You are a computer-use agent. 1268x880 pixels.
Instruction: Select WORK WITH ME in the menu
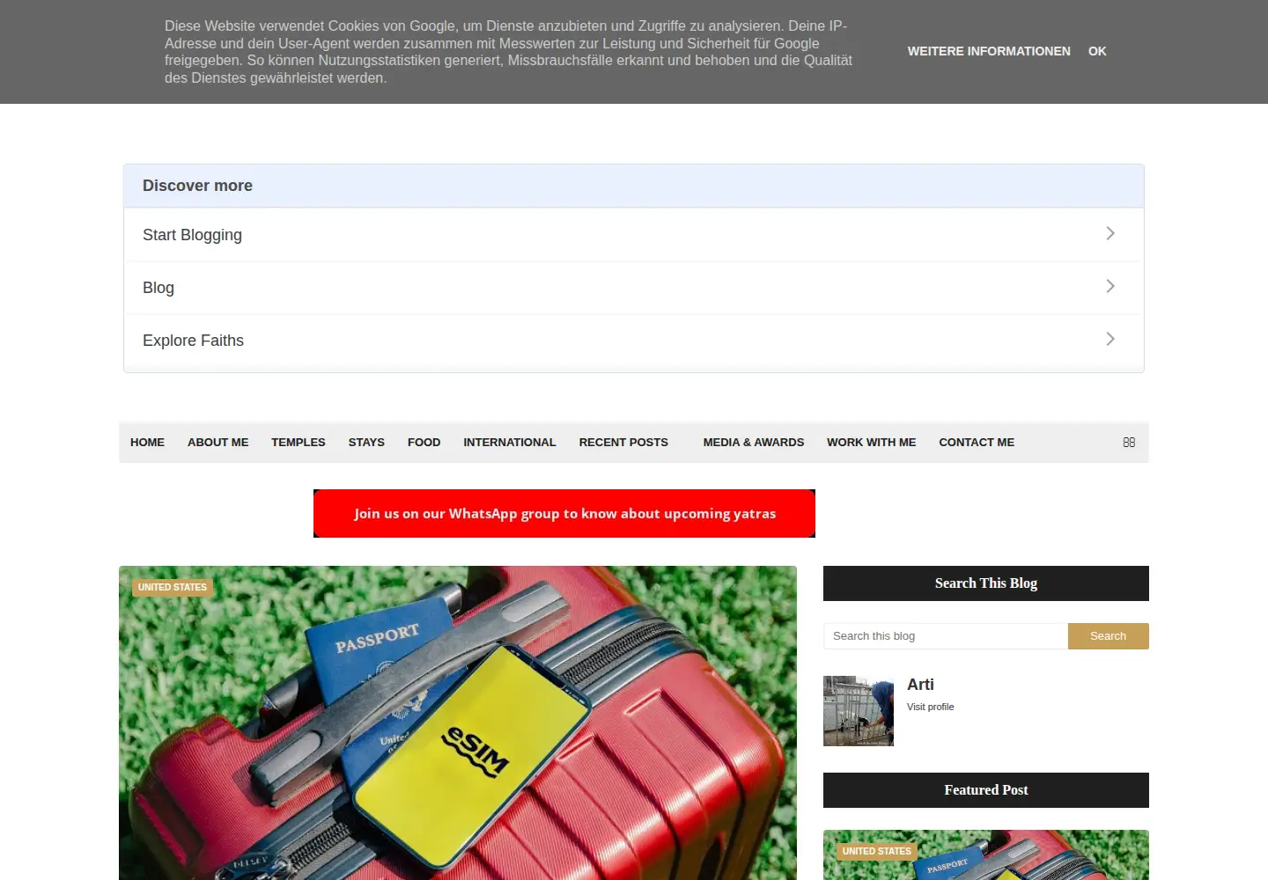pyautogui.click(x=872, y=443)
